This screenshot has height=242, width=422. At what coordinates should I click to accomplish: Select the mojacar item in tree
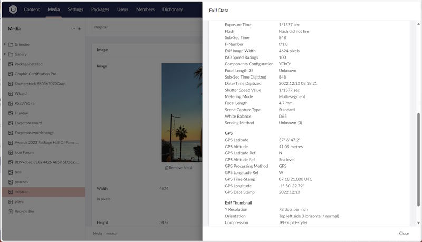(x=22, y=192)
